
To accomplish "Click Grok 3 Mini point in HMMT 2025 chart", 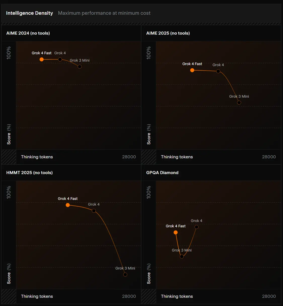I will pos(125,275).
